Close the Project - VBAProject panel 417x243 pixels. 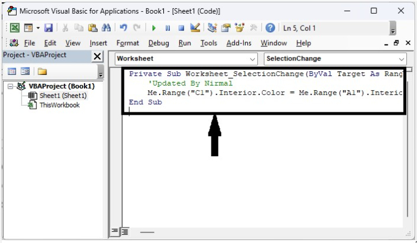97,56
